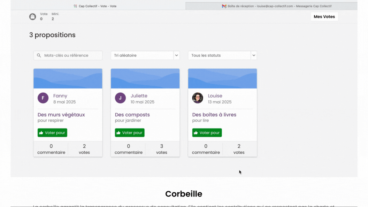Click the Cap Collectif tab favicon

click(x=75, y=6)
